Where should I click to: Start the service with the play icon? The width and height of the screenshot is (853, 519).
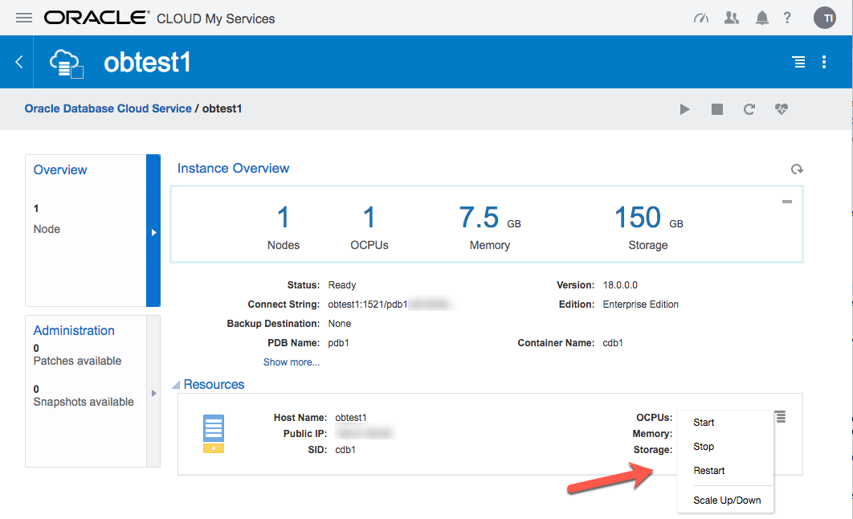pyautogui.click(x=685, y=109)
